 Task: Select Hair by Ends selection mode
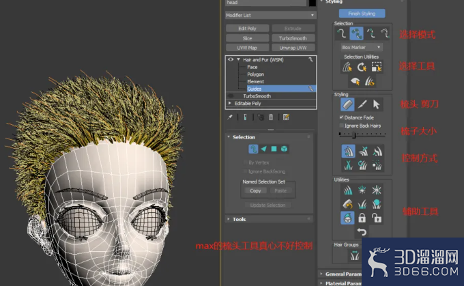(x=341, y=33)
